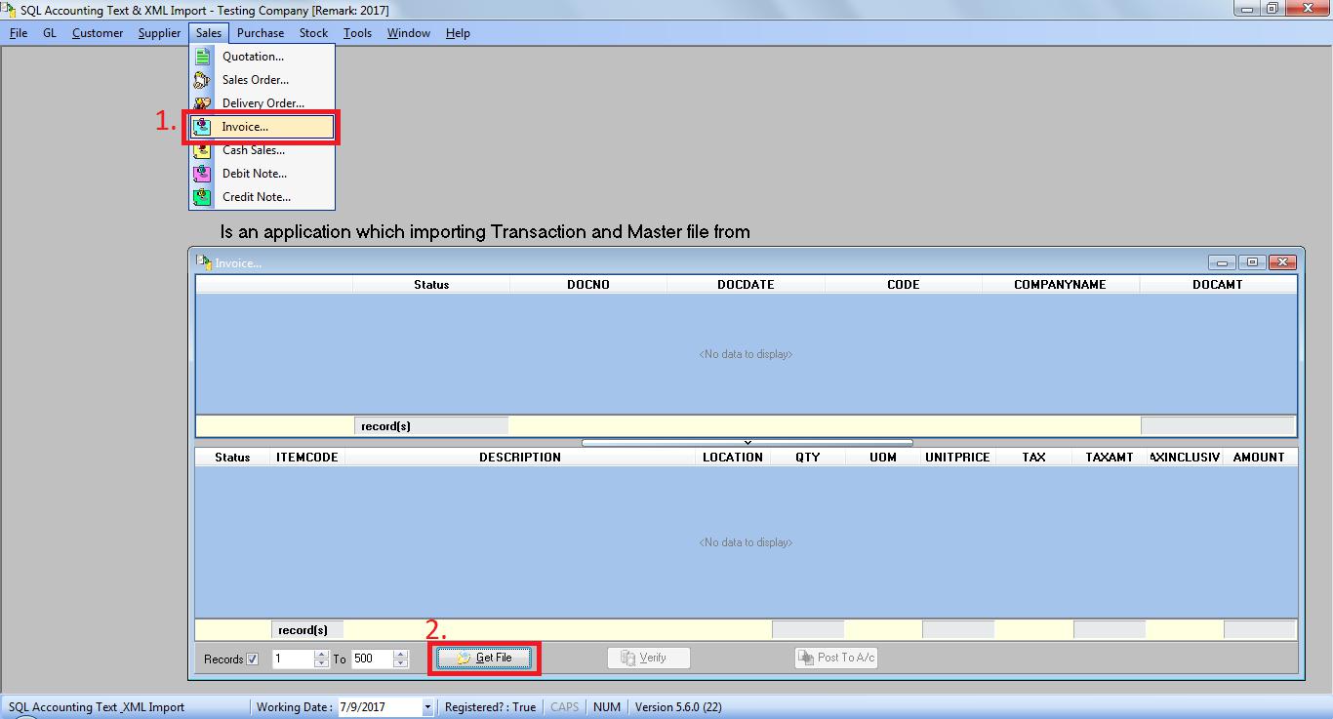Click the Quotation icon in Sales menu
Viewport: 1333px width, 719px height.
[202, 57]
